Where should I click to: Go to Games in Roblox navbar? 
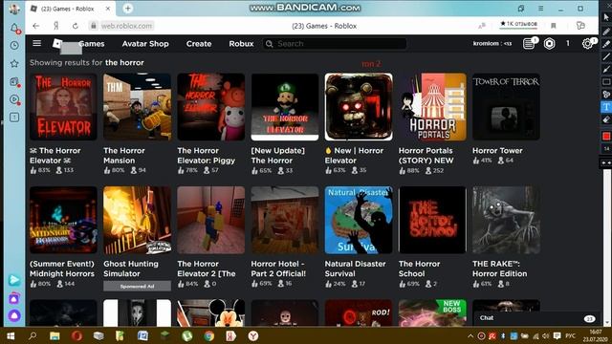coord(92,44)
